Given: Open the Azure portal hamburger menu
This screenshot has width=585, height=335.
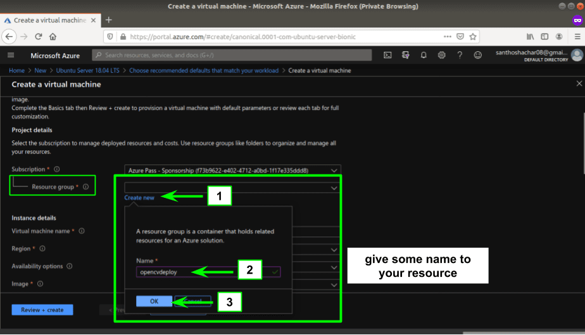Looking at the screenshot, I should [x=11, y=55].
